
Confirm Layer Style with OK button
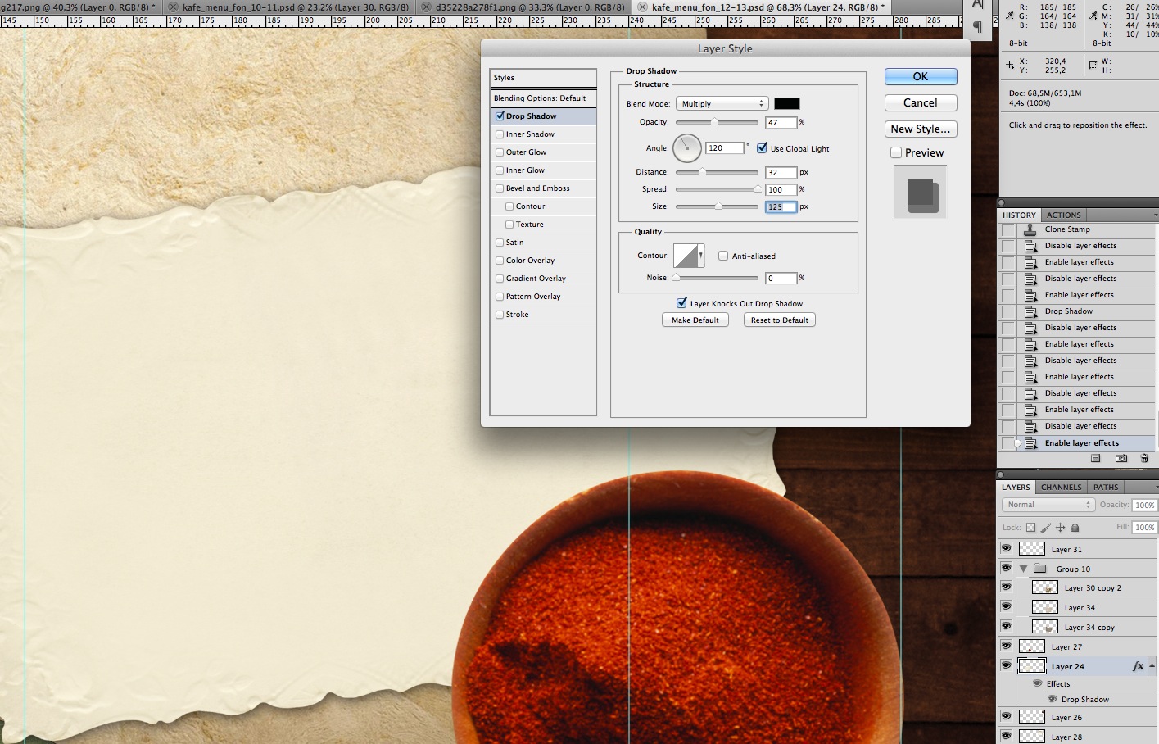click(921, 76)
